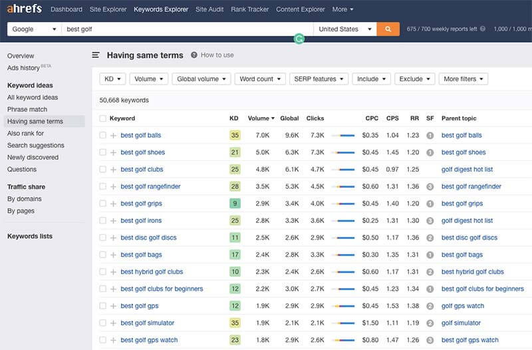Open the Exclude filter dropdown

click(414, 79)
